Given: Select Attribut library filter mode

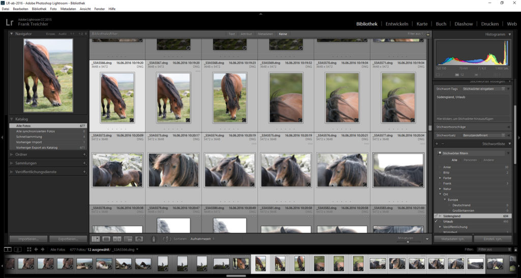Looking at the screenshot, I should (x=246, y=34).
